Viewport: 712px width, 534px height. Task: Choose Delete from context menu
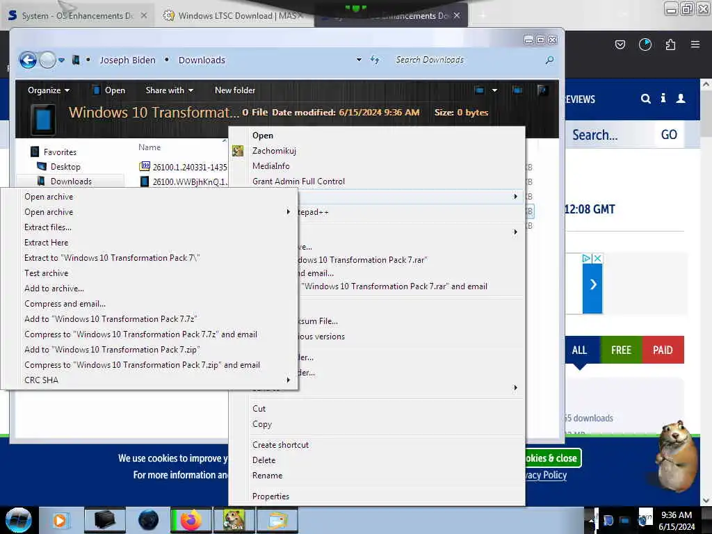coord(376,460)
